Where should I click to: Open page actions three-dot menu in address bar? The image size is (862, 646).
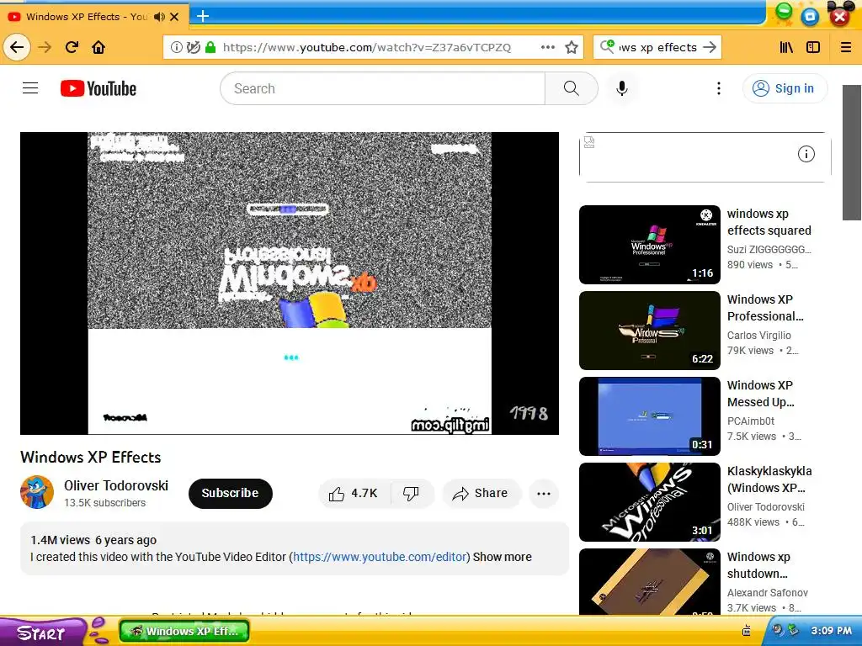[x=547, y=47]
